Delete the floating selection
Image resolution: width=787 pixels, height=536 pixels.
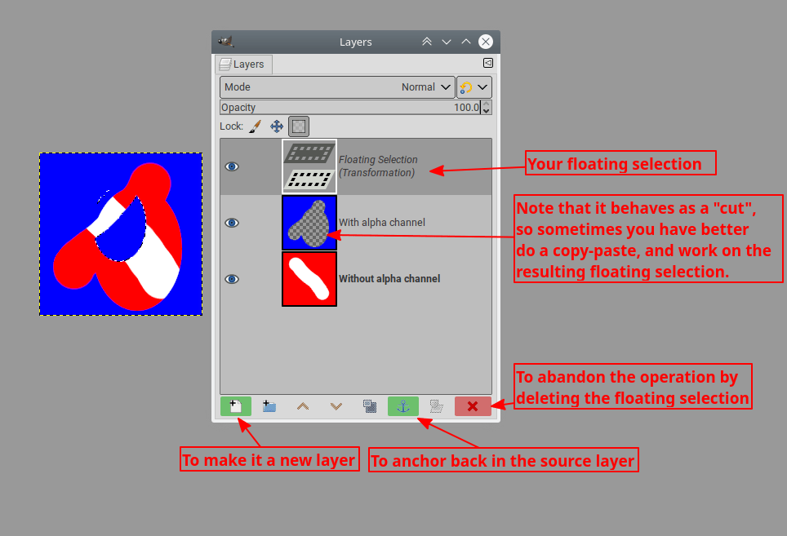(473, 405)
